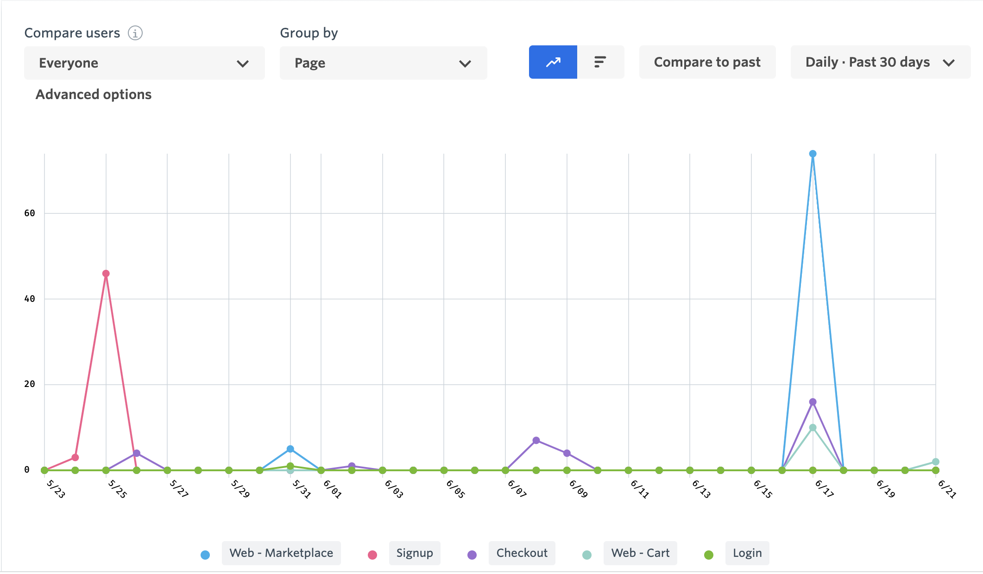Click the 40 y-axis label
This screenshot has height=574, width=983.
pos(30,299)
